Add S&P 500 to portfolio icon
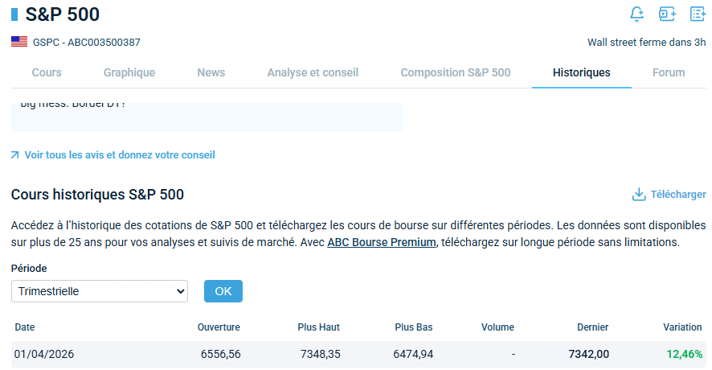712x370 pixels. pyautogui.click(x=667, y=14)
